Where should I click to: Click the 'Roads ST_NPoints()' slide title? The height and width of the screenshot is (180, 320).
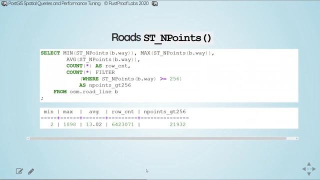click(x=161, y=38)
